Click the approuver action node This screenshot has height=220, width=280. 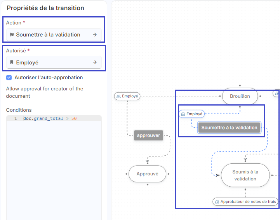(149, 135)
